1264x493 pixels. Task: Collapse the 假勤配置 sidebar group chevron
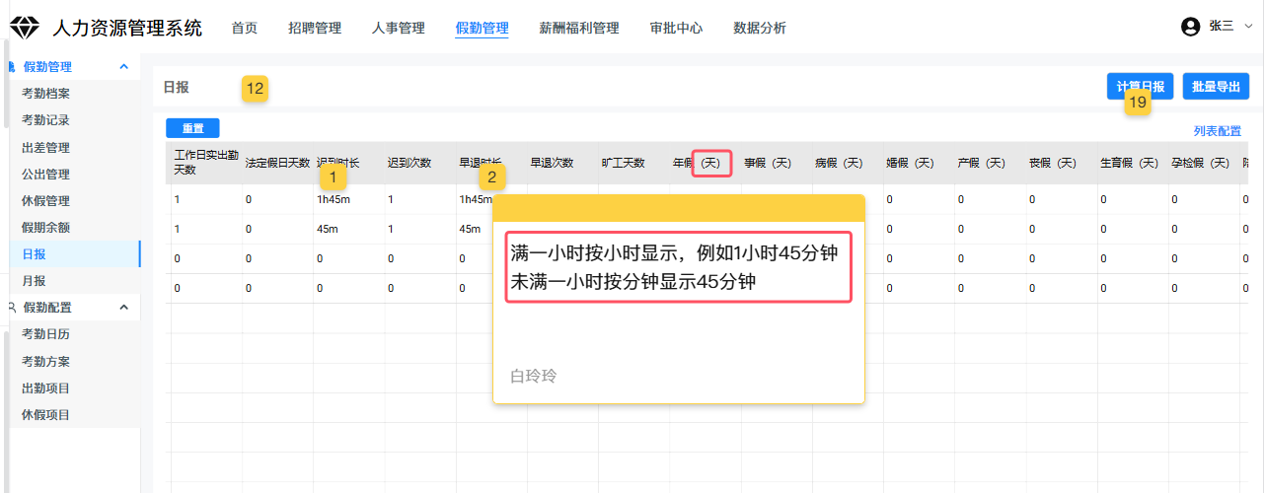pyautogui.click(x=123, y=308)
